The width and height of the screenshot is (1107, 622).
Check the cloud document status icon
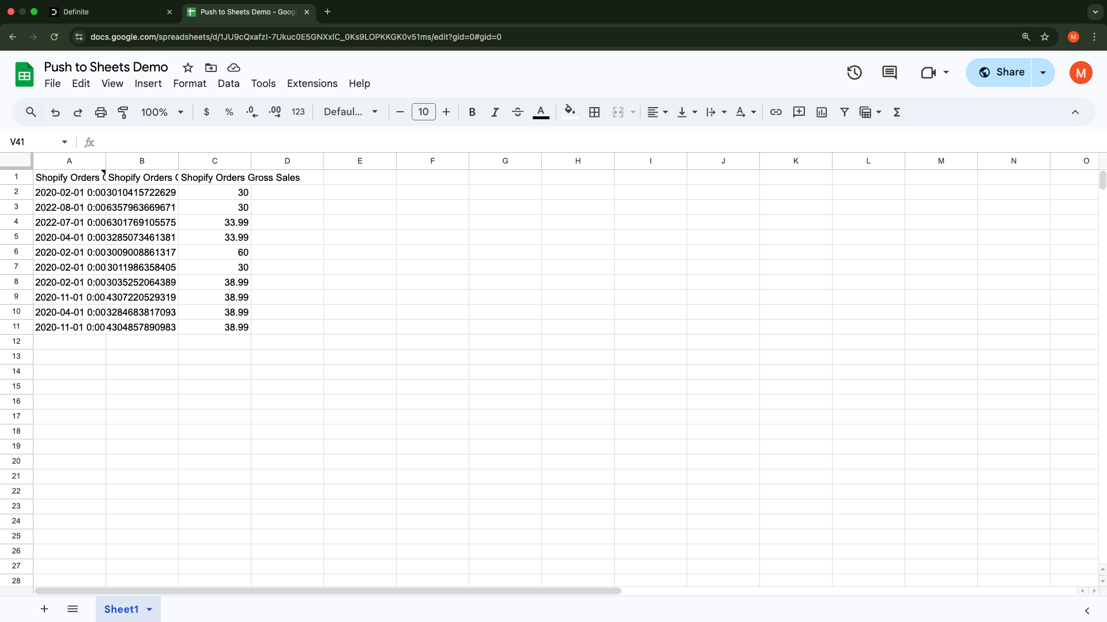(234, 67)
